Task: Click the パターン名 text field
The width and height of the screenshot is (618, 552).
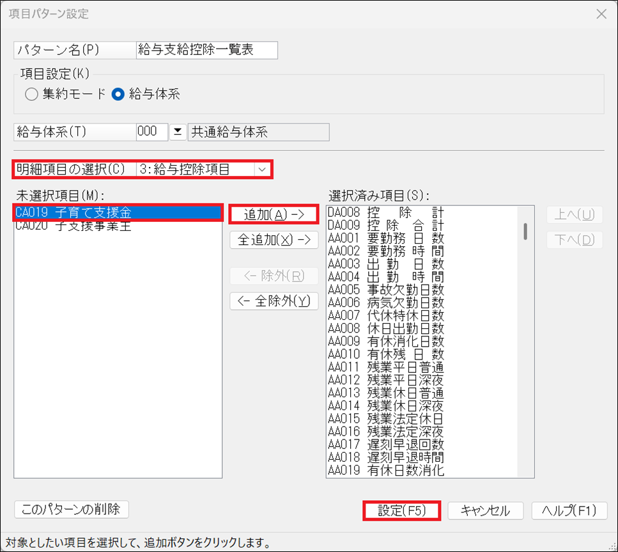Action: pyautogui.click(x=206, y=51)
